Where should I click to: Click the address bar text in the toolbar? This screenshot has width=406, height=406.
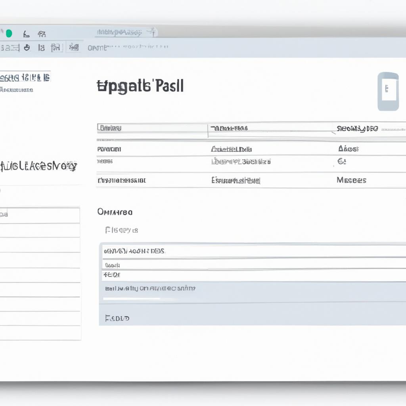tap(128, 48)
